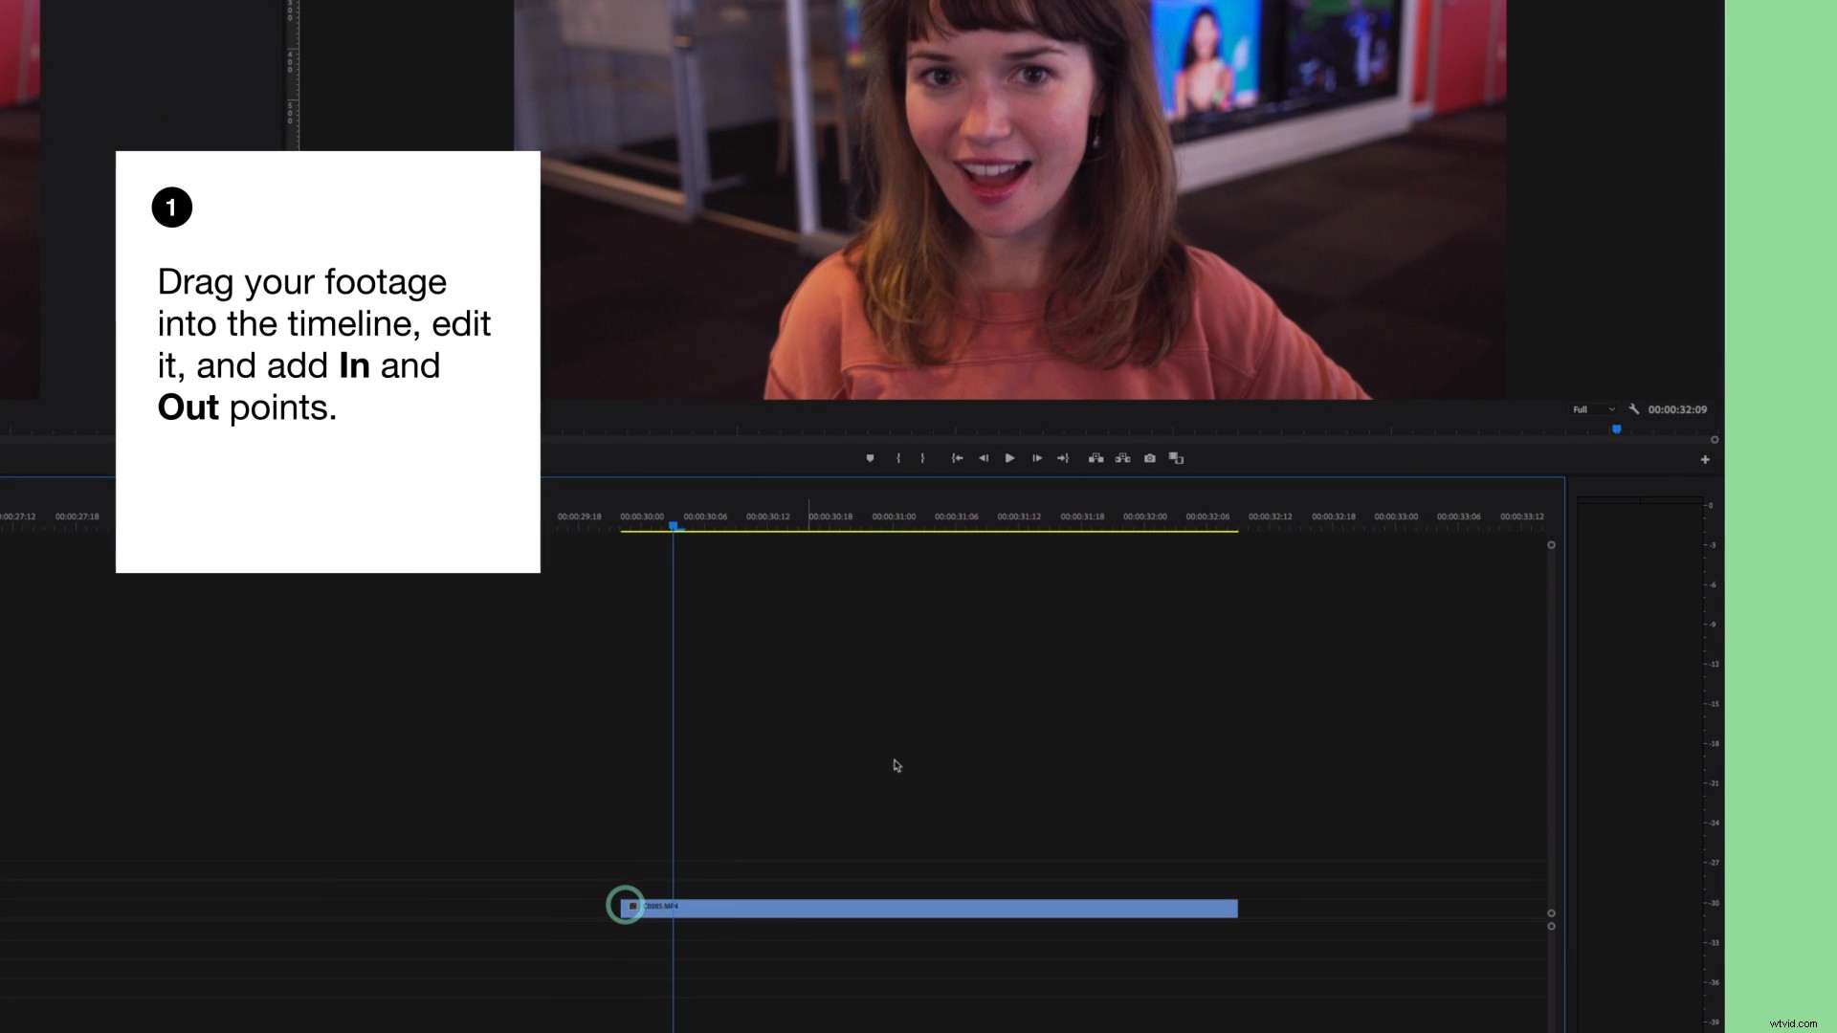Click Go to Out Point
This screenshot has height=1033, width=1837.
tap(1063, 458)
